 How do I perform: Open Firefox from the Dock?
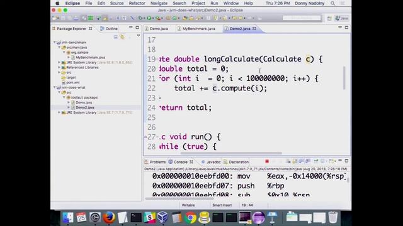pos(109,217)
